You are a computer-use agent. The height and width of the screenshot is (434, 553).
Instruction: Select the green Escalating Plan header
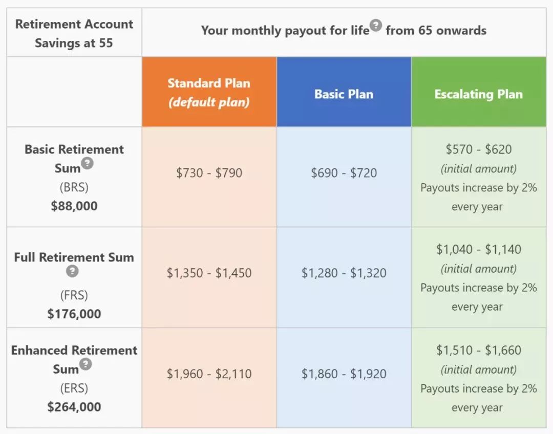tap(478, 94)
